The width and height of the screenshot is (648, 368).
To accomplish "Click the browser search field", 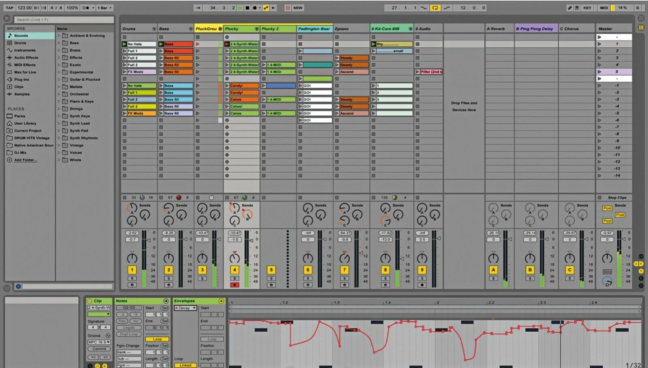I will point(64,19).
